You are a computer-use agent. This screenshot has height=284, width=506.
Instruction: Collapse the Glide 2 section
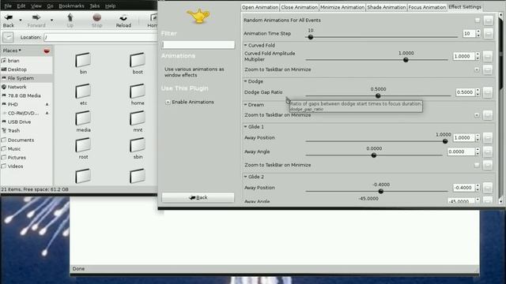(246, 177)
